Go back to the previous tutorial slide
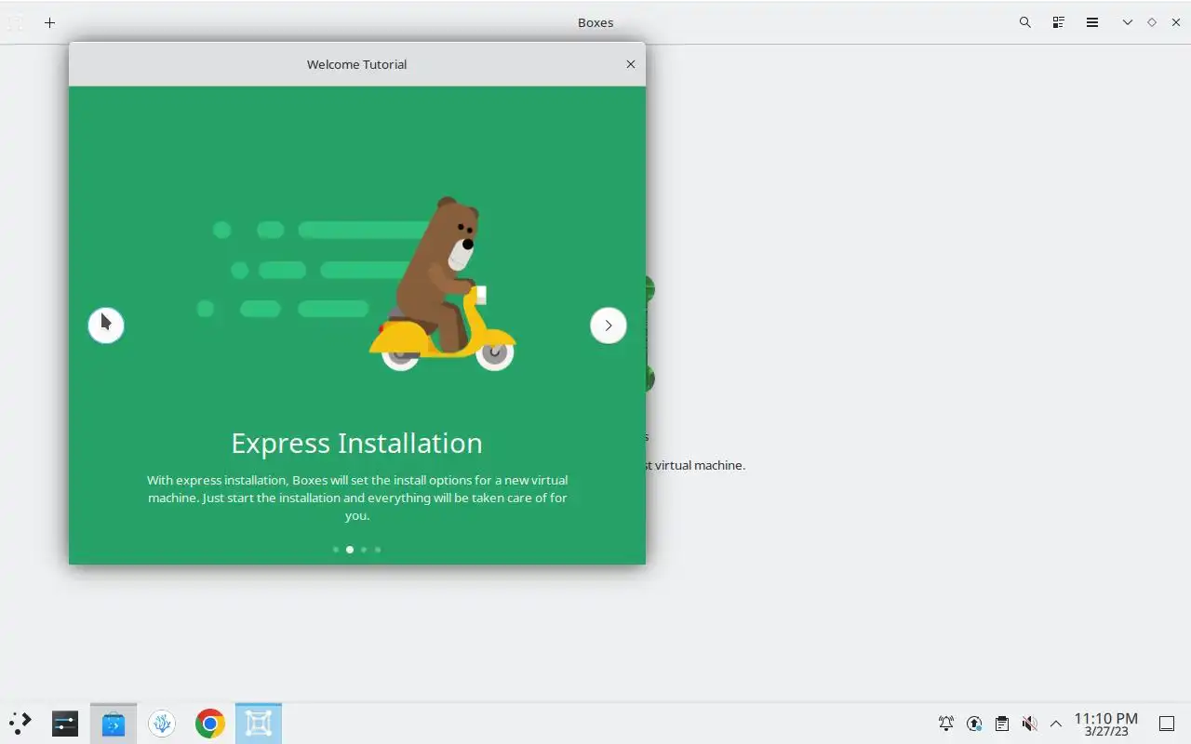Image resolution: width=1191 pixels, height=744 pixels. click(106, 325)
